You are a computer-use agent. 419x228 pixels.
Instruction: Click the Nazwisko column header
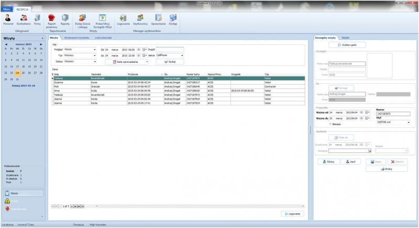pos(109,74)
